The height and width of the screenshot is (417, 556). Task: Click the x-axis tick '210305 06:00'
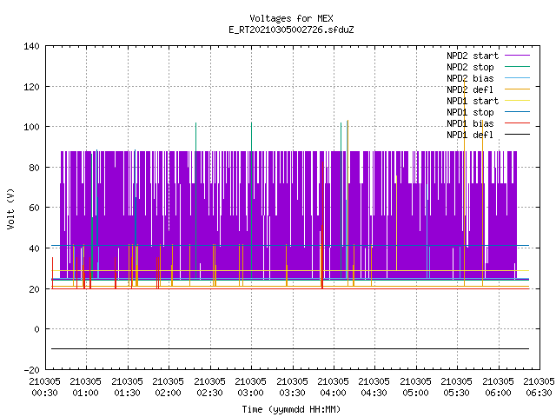(x=498, y=387)
